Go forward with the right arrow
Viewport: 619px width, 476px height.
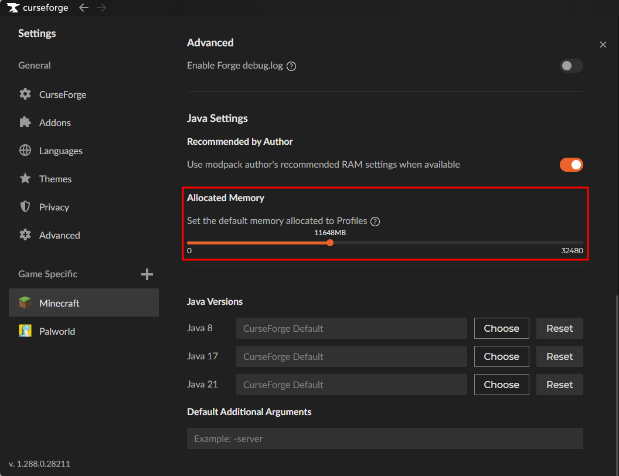[101, 8]
